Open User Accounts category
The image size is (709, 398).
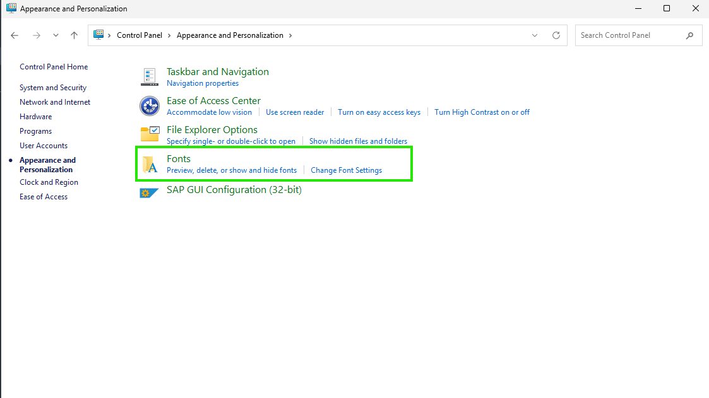[44, 146]
